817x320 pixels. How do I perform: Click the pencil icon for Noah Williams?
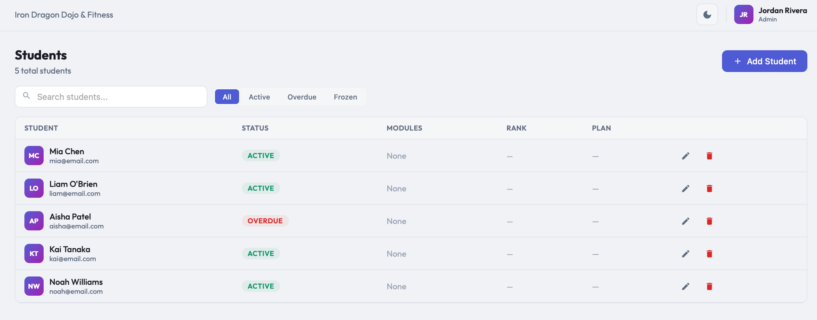point(685,286)
